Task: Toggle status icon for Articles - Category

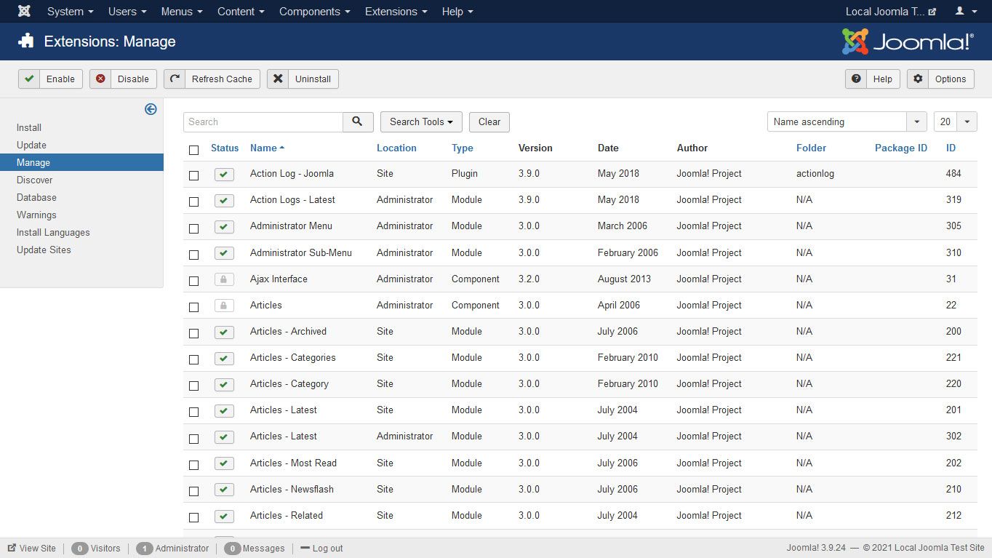Action: 224,384
